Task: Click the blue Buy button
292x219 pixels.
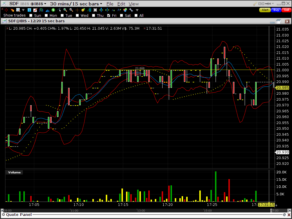Action: click(x=276, y=10)
